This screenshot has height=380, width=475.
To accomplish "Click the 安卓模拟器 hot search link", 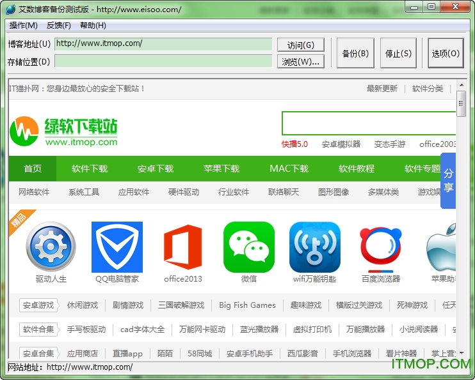I will [341, 144].
